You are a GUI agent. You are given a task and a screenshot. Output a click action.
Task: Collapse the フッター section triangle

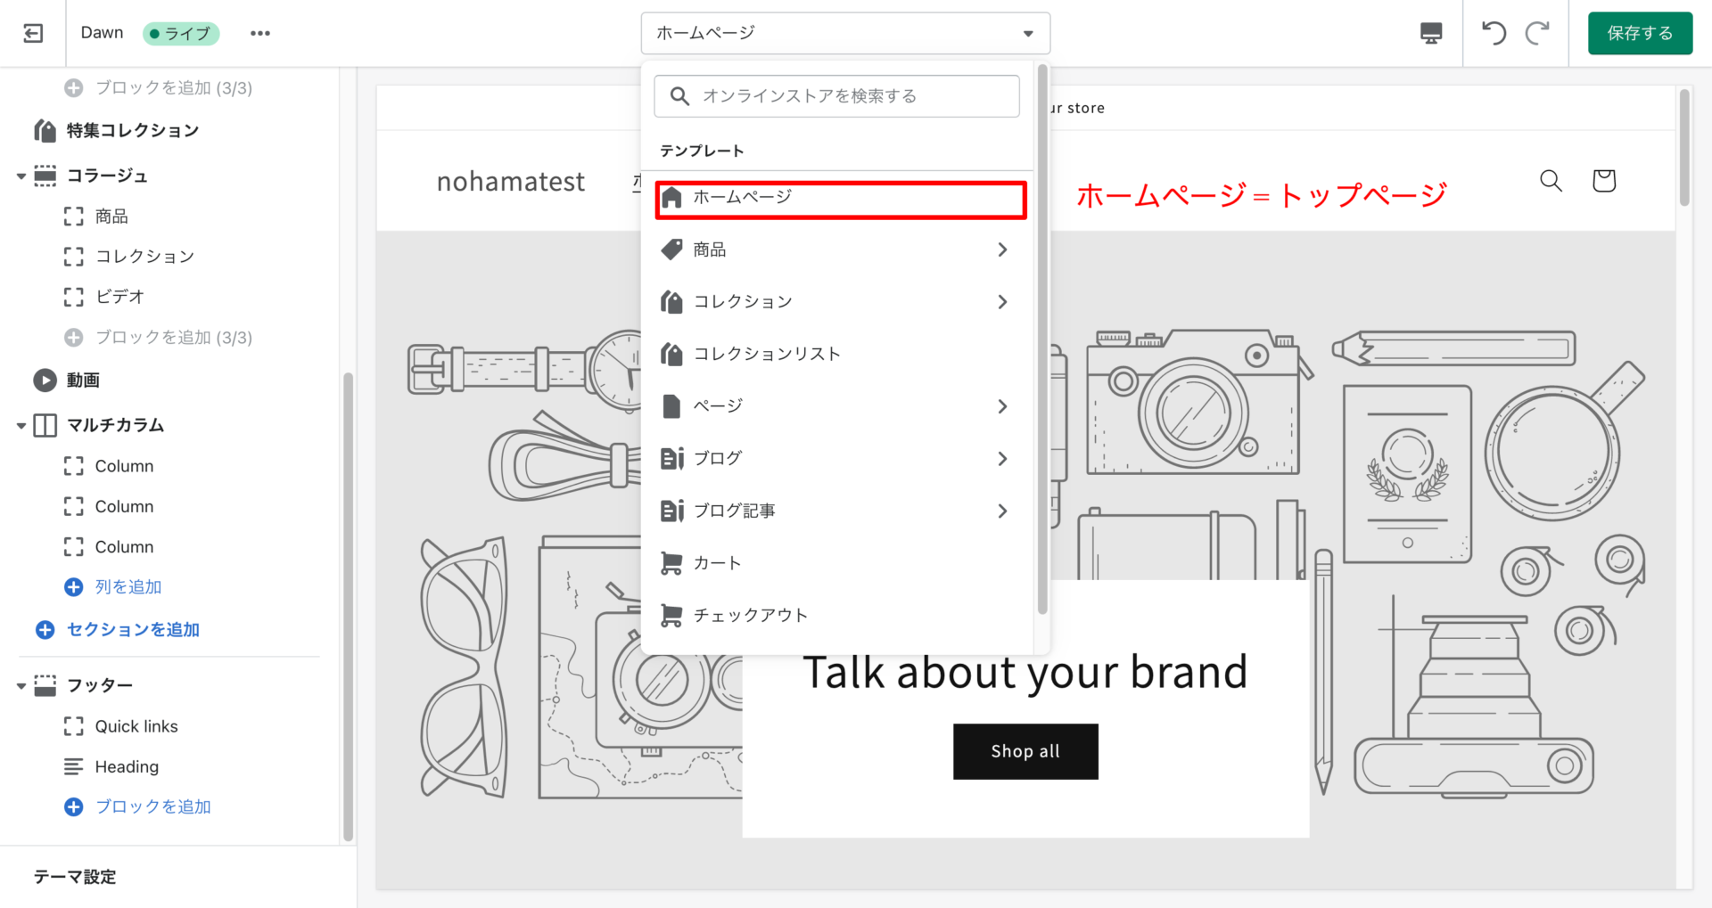pos(21,686)
